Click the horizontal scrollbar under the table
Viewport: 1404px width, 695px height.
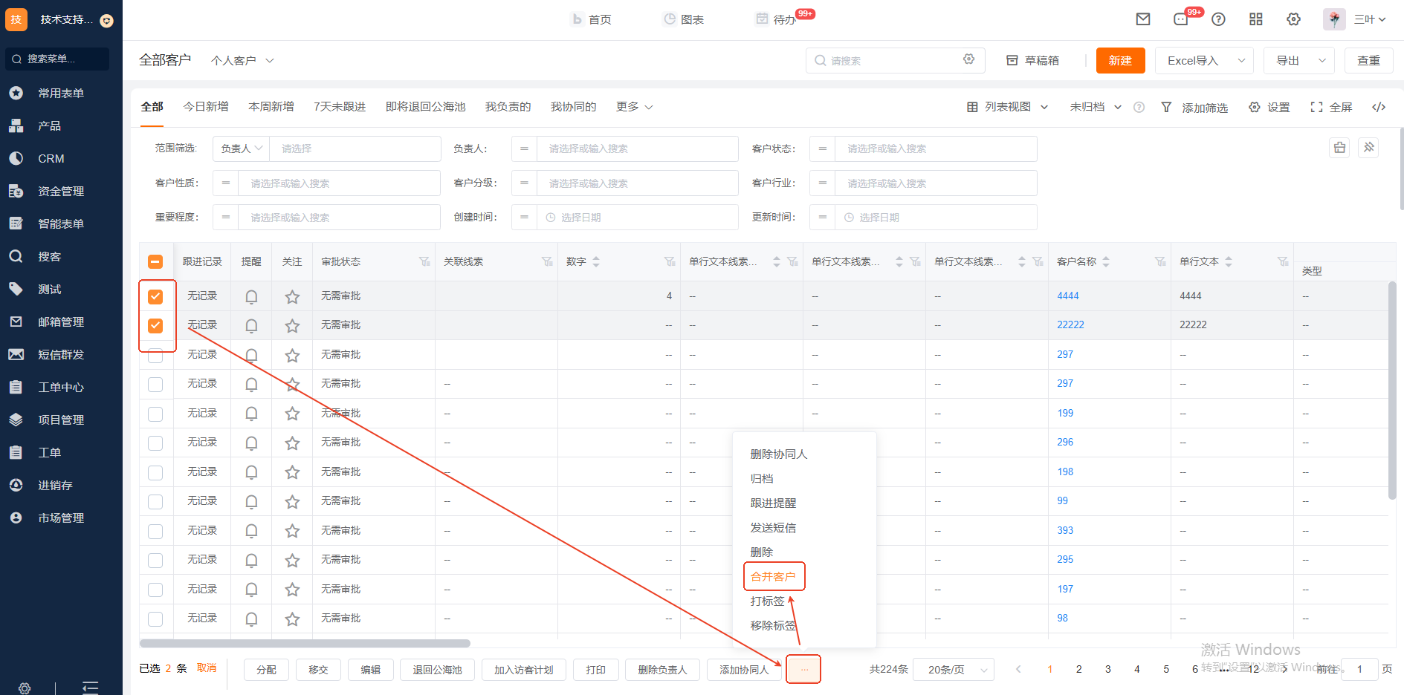tap(305, 643)
